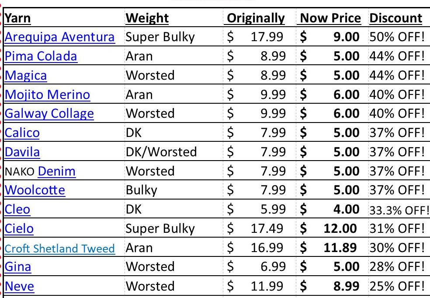
Task: Click the 50% OFF! discount cell
Action: pyautogui.click(x=397, y=37)
